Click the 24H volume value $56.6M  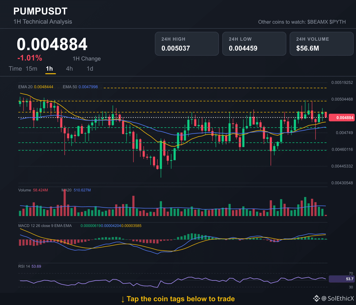(308, 48)
